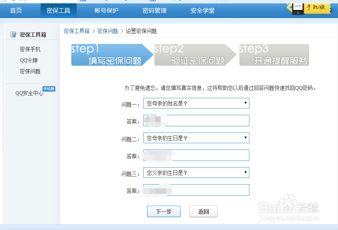
Task: Click the 密保工具箱 breadcrumb link
Action: pyautogui.click(x=76, y=31)
